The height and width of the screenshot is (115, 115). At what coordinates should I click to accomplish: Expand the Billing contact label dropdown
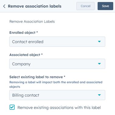[x=57, y=95]
